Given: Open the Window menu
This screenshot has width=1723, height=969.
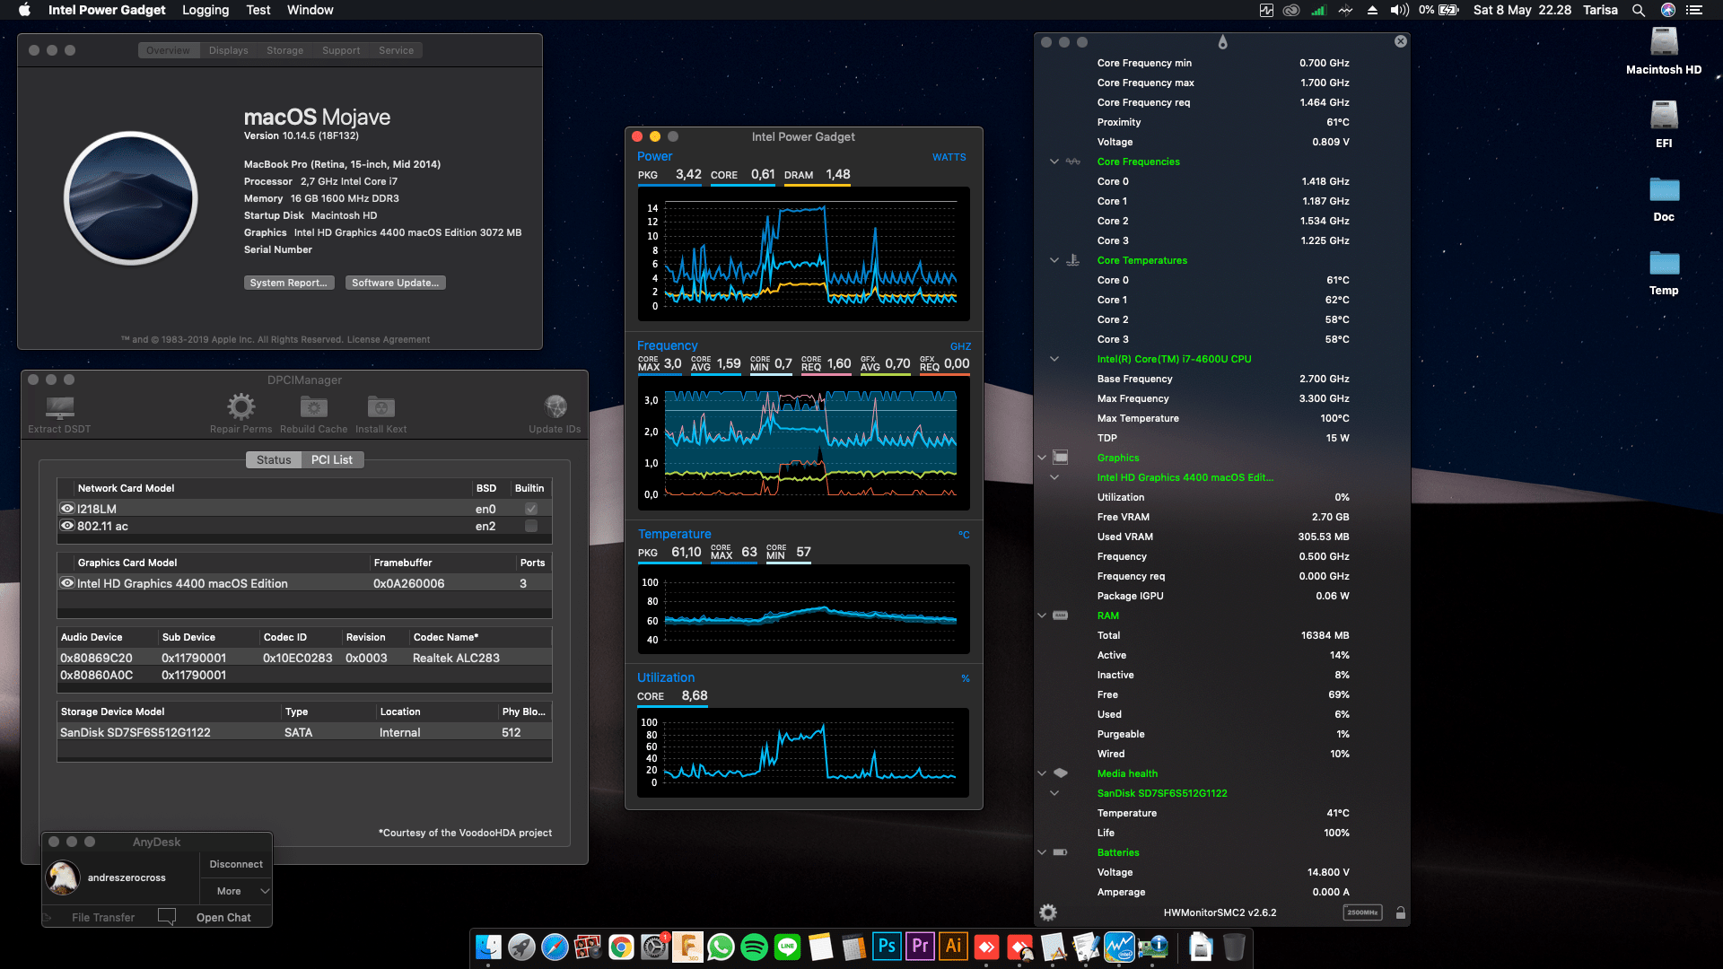Looking at the screenshot, I should 310,10.
